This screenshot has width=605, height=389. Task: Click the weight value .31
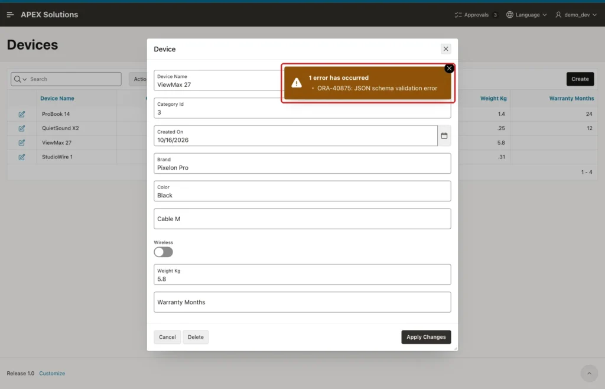click(x=501, y=157)
